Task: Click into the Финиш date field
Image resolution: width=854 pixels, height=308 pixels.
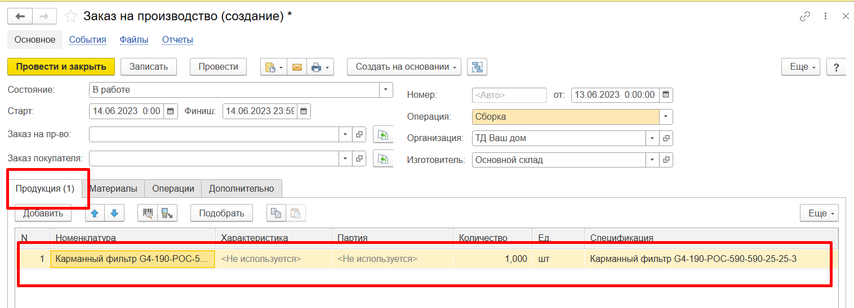Action: coord(259,111)
